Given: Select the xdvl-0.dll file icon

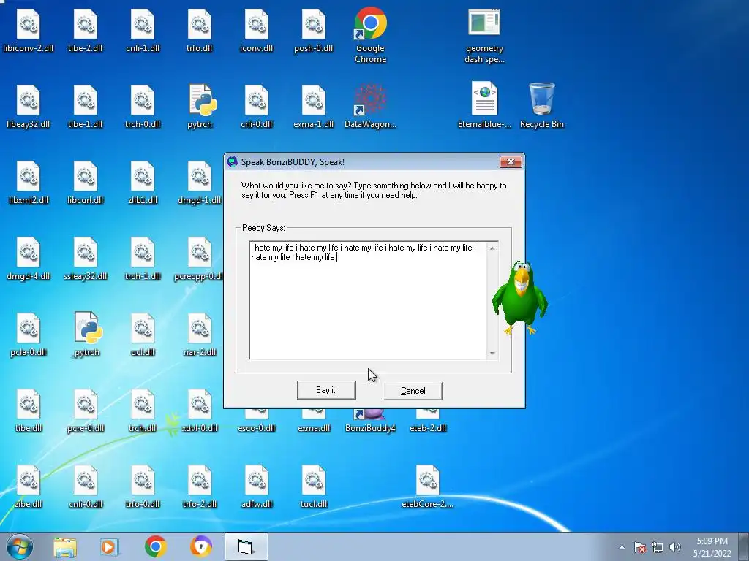Looking at the screenshot, I should (200, 410).
